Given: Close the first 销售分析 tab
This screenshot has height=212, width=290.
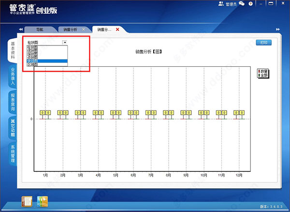Looking at the screenshot, I should (x=84, y=30).
